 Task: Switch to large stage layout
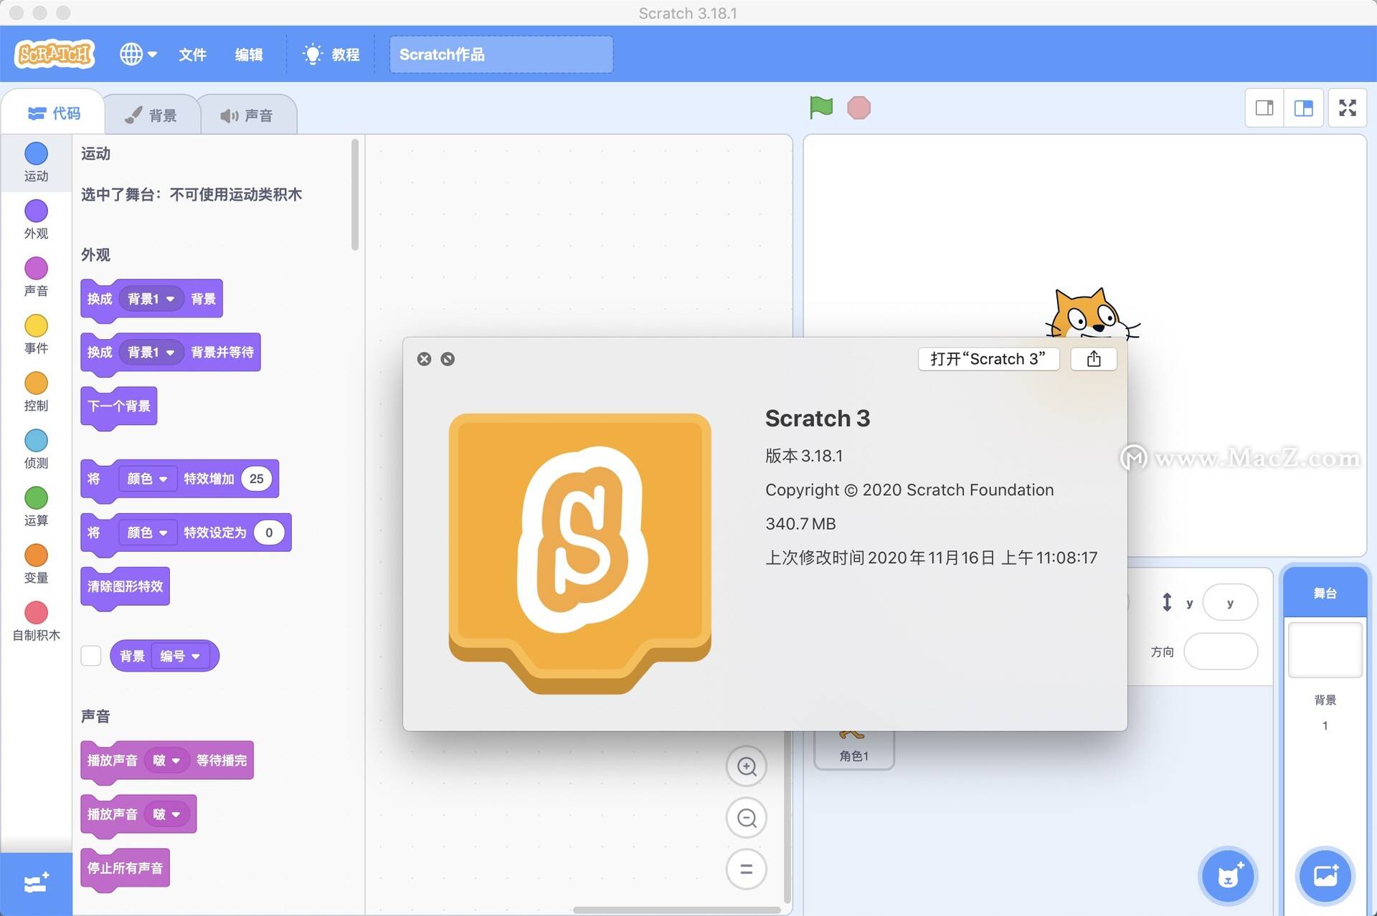tap(1303, 108)
